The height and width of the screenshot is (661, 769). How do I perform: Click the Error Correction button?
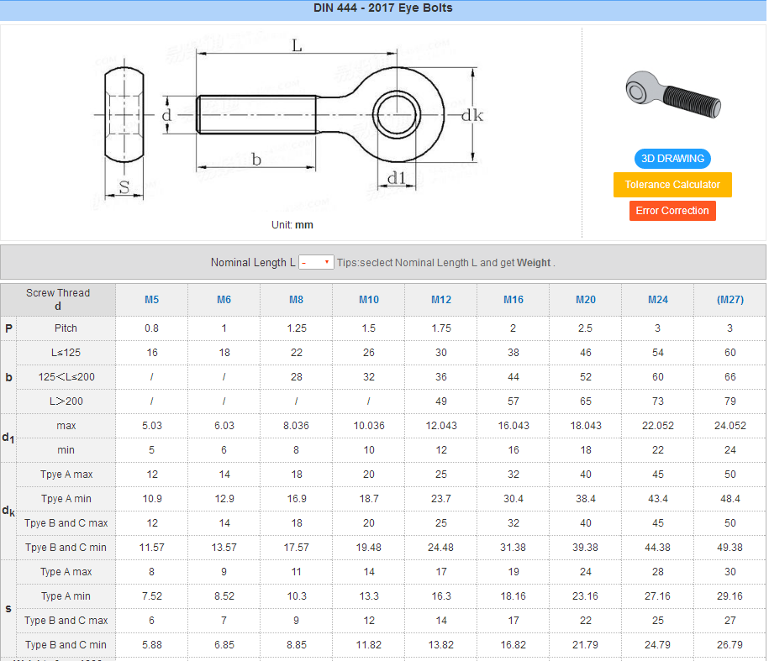(672, 211)
